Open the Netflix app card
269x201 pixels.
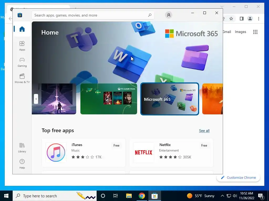click(x=171, y=153)
